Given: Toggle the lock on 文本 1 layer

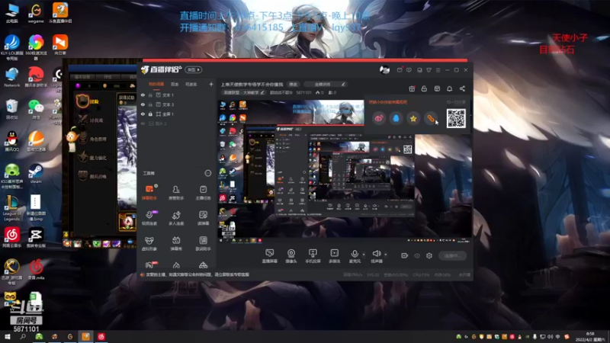Looking at the screenshot, I should tap(150, 95).
